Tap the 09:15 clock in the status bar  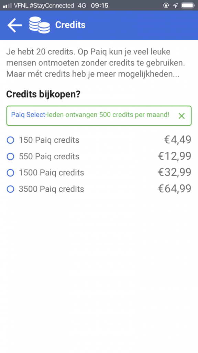100,5
